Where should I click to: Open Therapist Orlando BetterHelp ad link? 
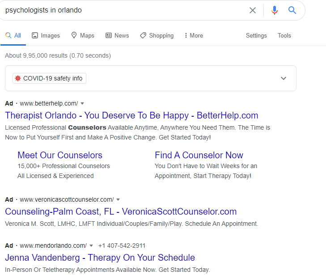[131, 115]
